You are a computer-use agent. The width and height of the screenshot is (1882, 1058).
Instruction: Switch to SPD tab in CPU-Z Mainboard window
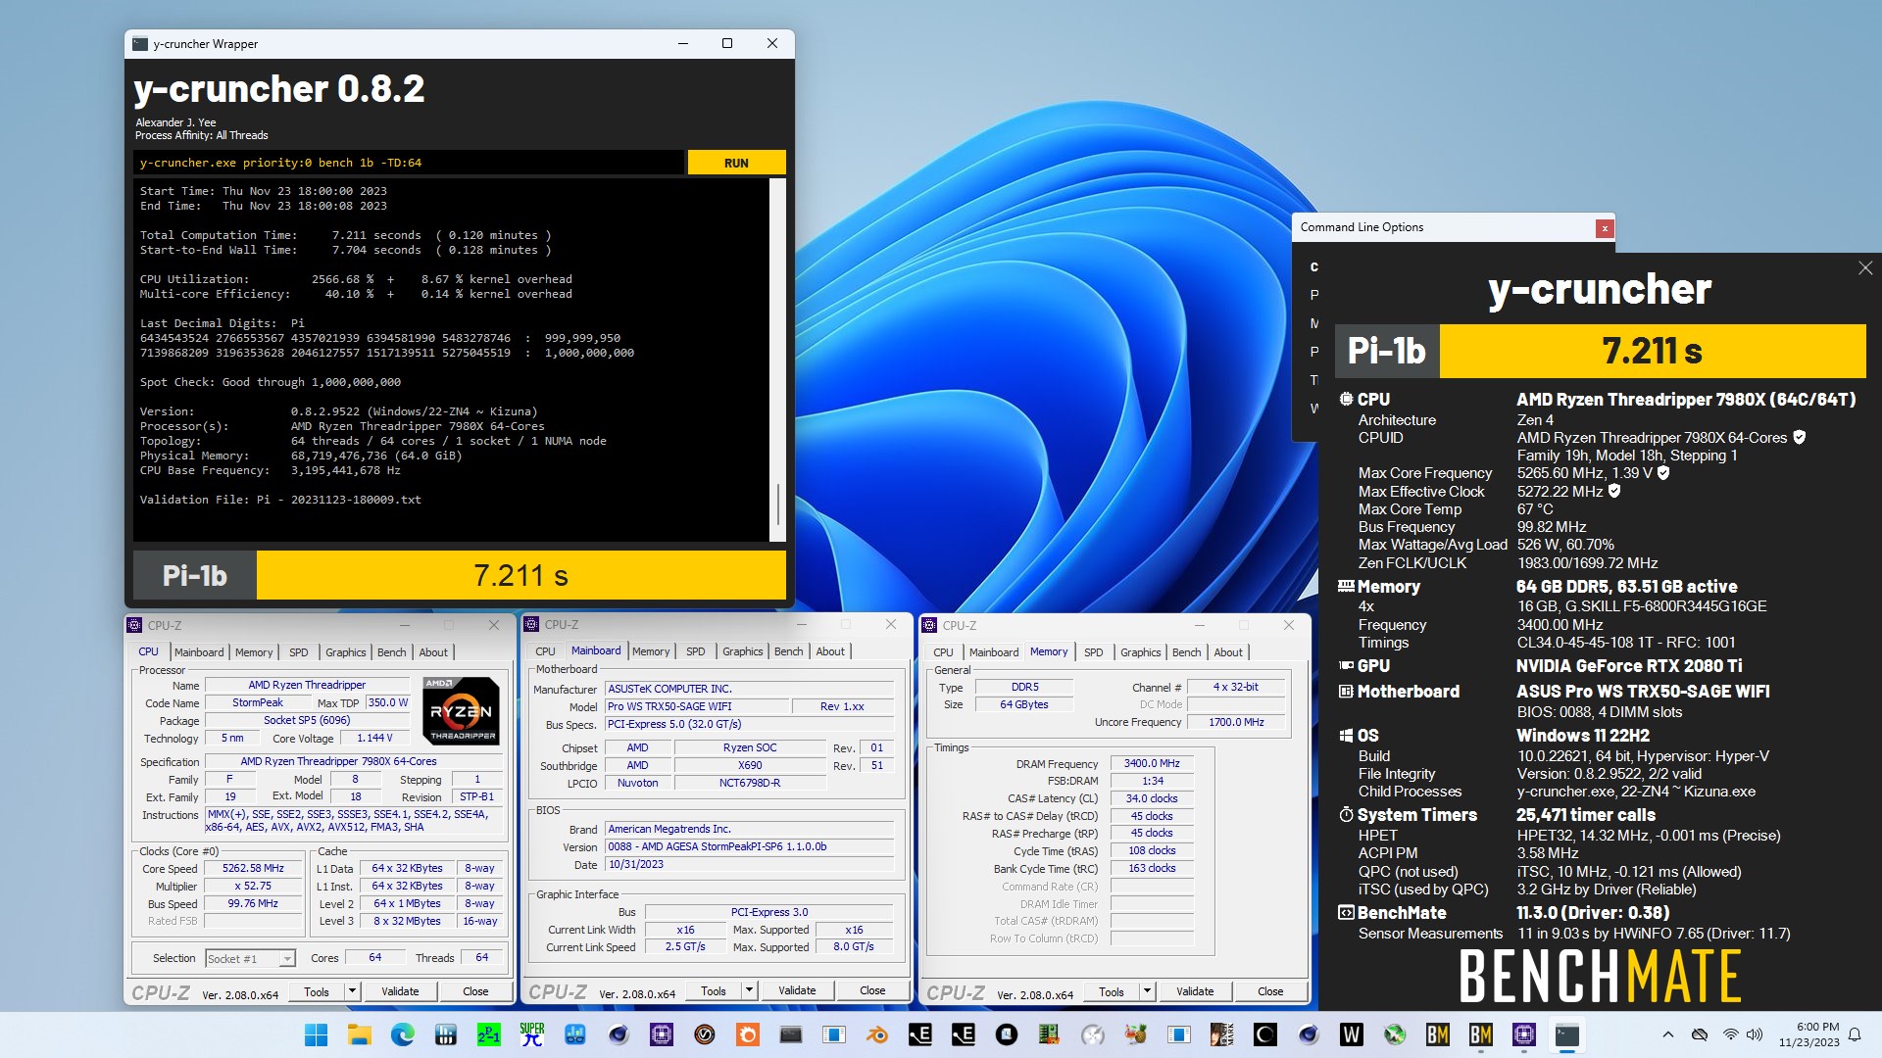coord(695,651)
